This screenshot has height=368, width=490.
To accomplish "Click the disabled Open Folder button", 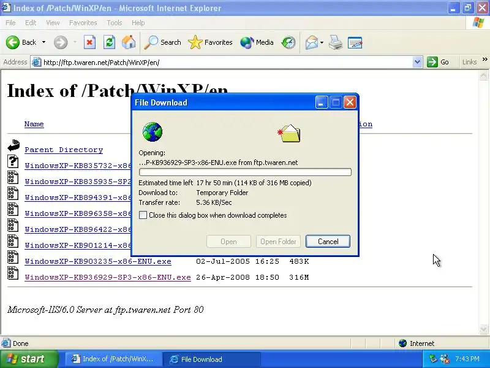I will click(x=278, y=241).
